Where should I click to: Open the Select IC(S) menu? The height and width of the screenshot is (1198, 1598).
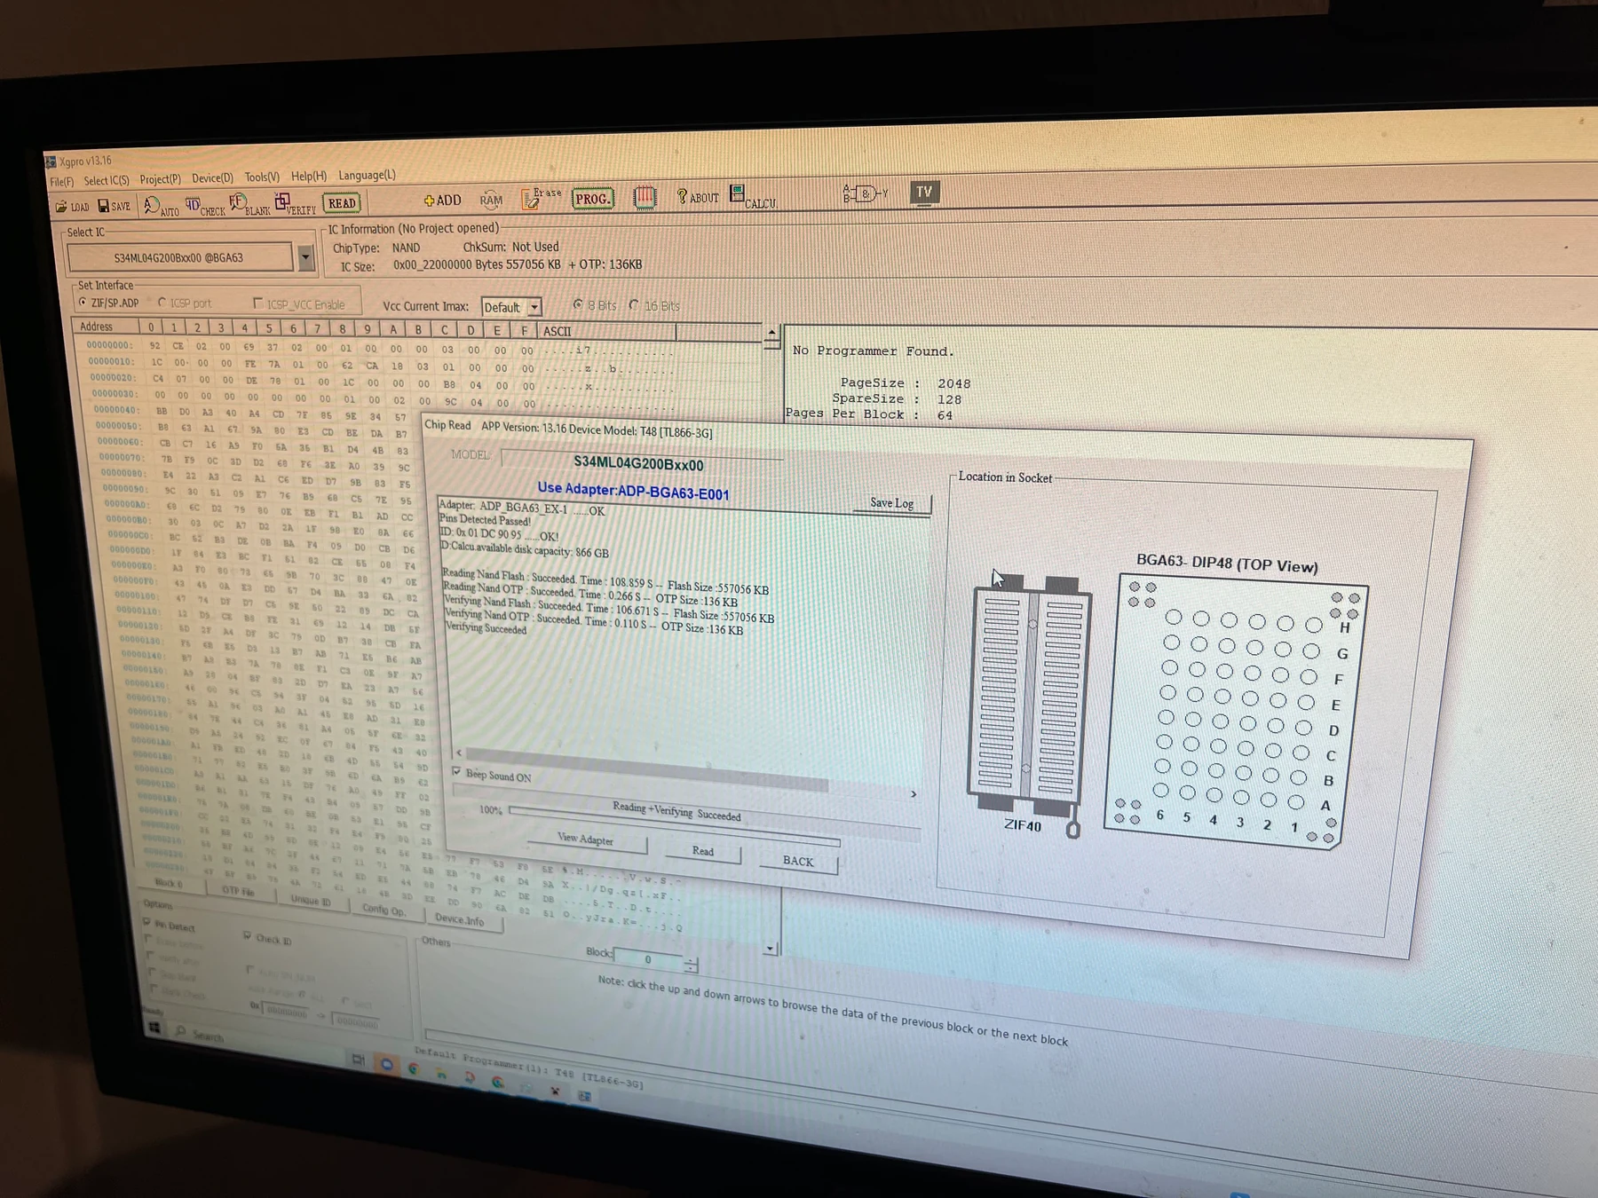tap(107, 180)
